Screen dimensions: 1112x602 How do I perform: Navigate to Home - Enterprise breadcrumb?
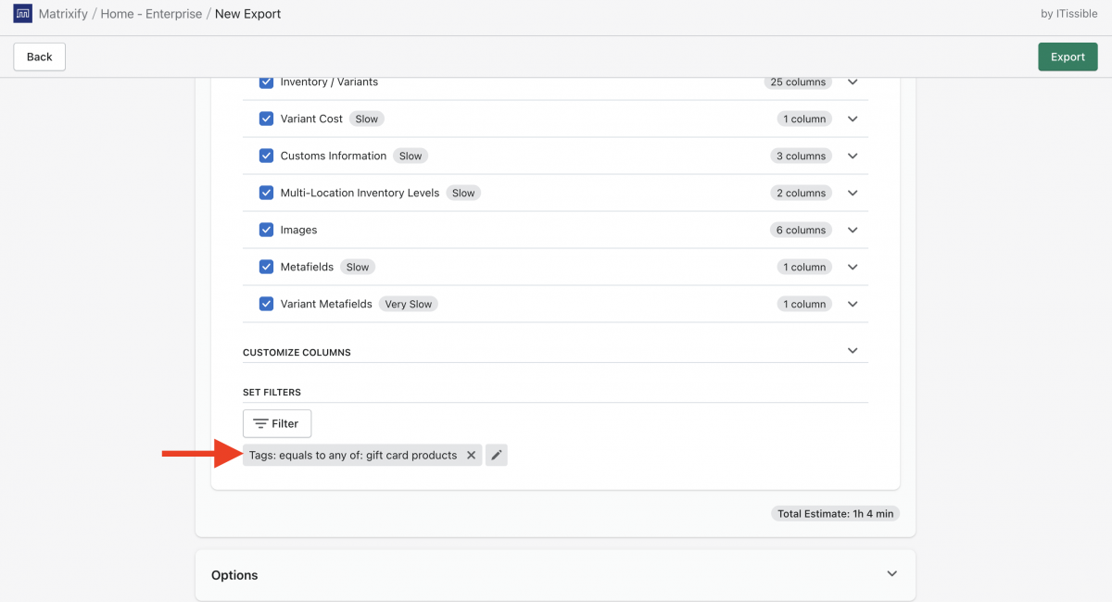pyautogui.click(x=150, y=14)
